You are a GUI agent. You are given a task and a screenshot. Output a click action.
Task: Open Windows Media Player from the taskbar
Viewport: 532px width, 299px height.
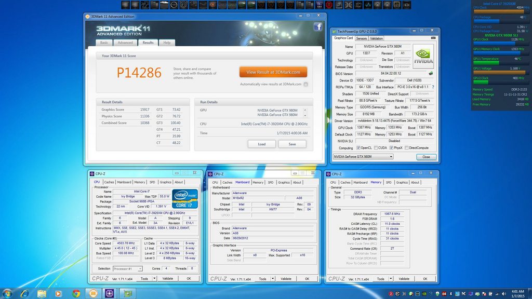point(58,293)
